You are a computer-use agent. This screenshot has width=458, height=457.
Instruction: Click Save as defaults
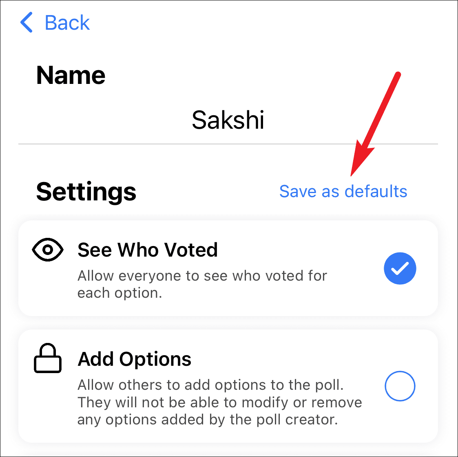pyautogui.click(x=343, y=191)
